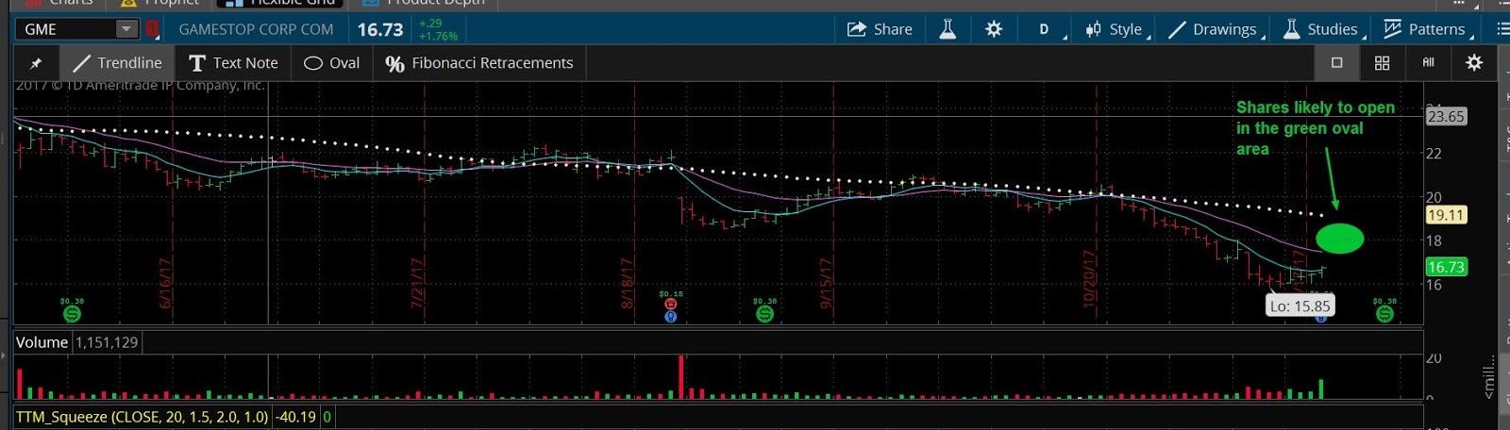The width and height of the screenshot is (1510, 430).
Task: Click the 7/21/17 expiration date marker
Action: tap(417, 282)
